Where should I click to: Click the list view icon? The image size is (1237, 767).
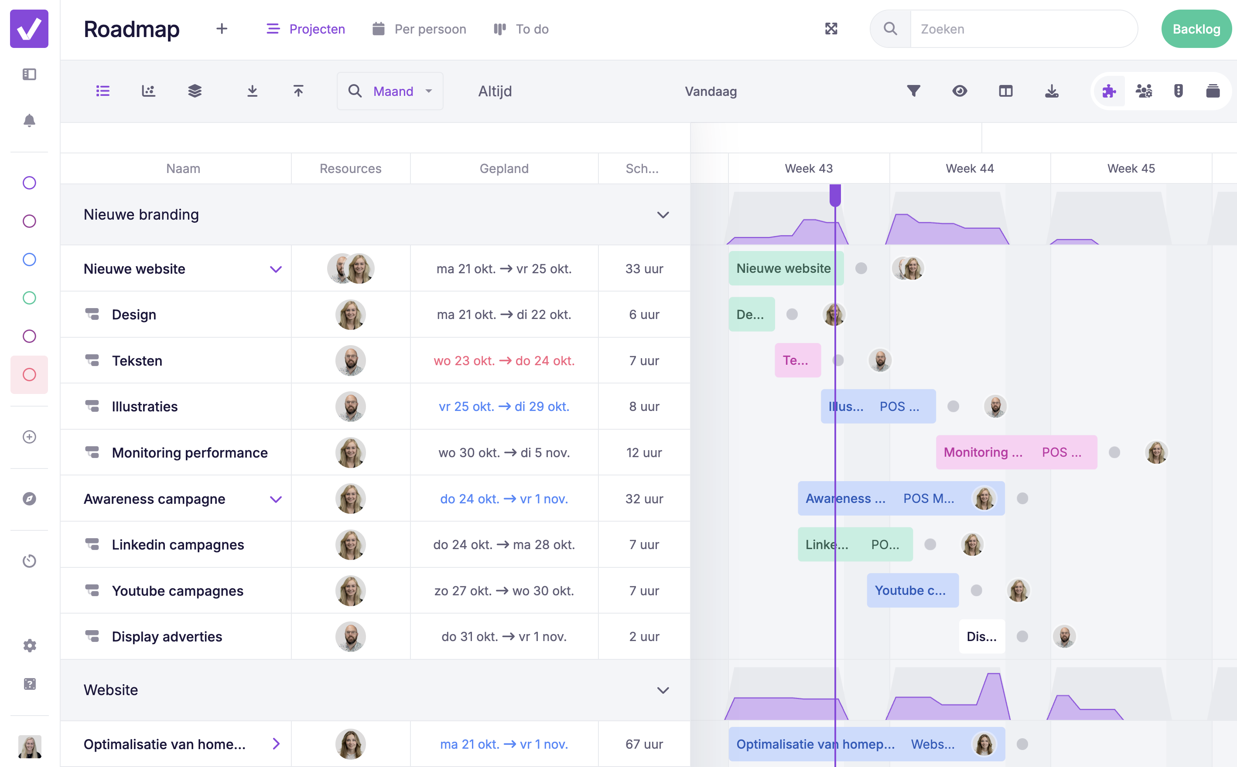pos(103,90)
